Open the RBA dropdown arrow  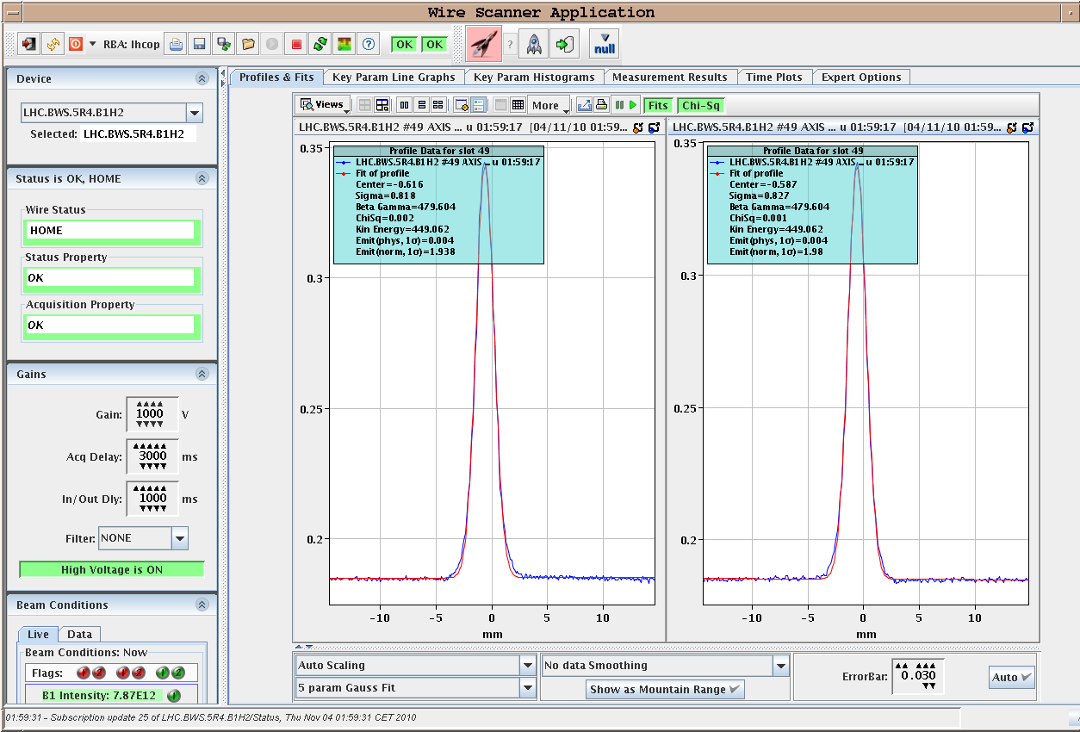pyautogui.click(x=92, y=44)
